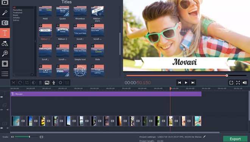
Task: Open Color adjustments half-circle tool
Action: (x=33, y=83)
